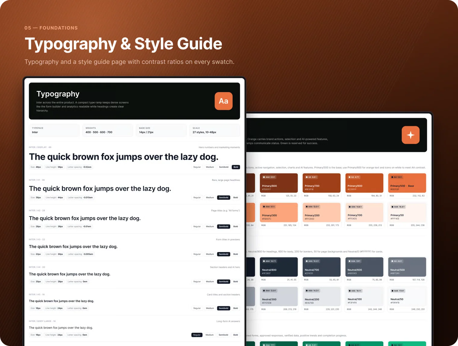The height and width of the screenshot is (346, 458).
Task: Select Semibold weight in the Display 48 row
Action: pos(224,167)
